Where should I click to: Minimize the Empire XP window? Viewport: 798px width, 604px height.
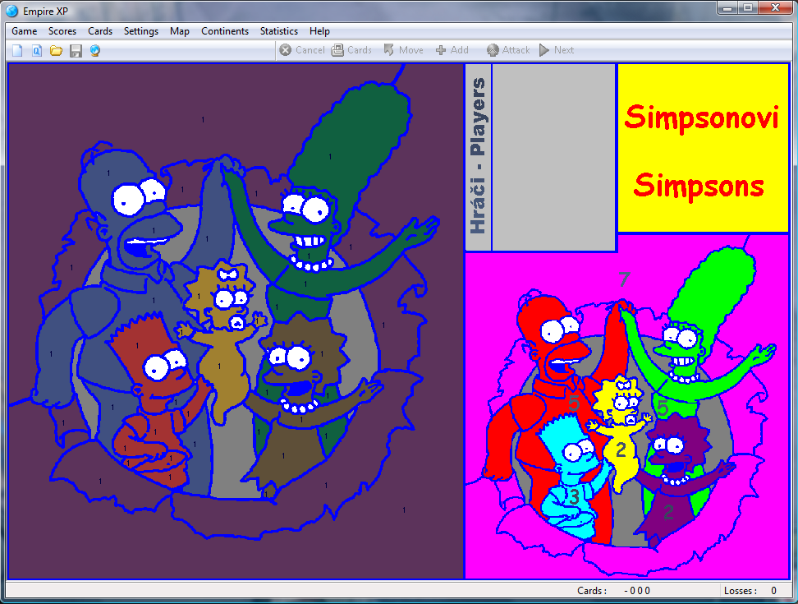(x=727, y=8)
